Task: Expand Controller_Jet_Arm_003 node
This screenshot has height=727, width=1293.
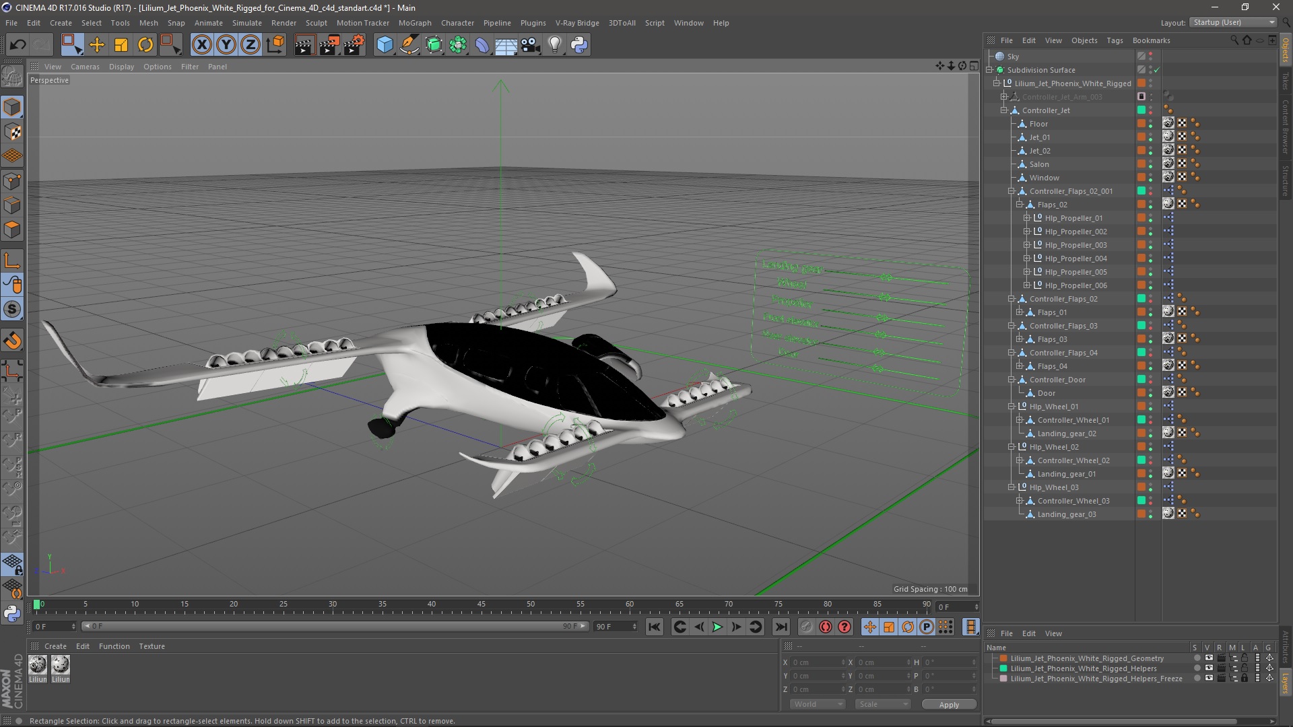Action: click(x=1004, y=97)
